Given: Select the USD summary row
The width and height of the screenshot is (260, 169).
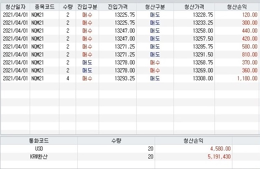Looking at the screenshot, I should click(130, 149).
